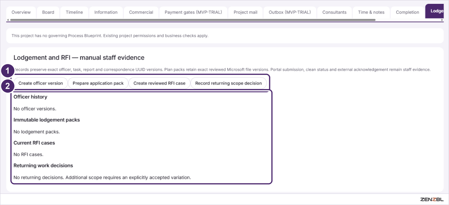Image resolution: width=449 pixels, height=205 pixels.
Task: Select the active Lodgement tab
Action: point(435,12)
